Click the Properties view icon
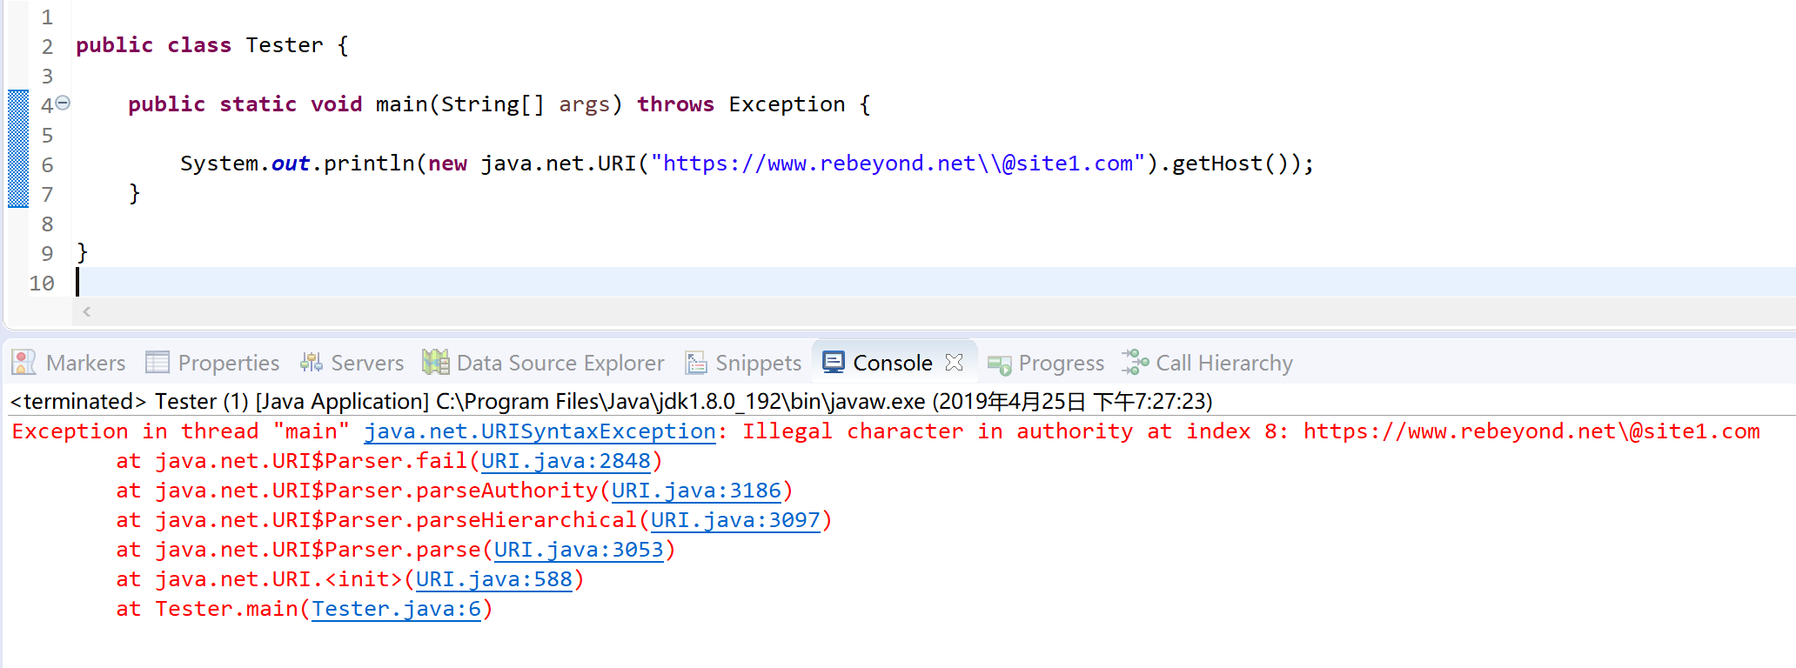 (x=157, y=363)
